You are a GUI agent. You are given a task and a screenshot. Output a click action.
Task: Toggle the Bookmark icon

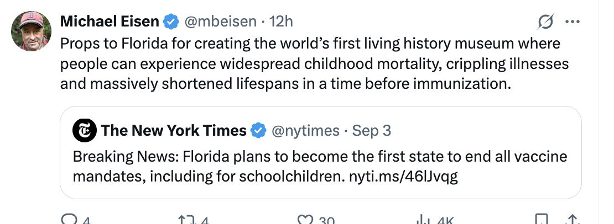(543, 220)
